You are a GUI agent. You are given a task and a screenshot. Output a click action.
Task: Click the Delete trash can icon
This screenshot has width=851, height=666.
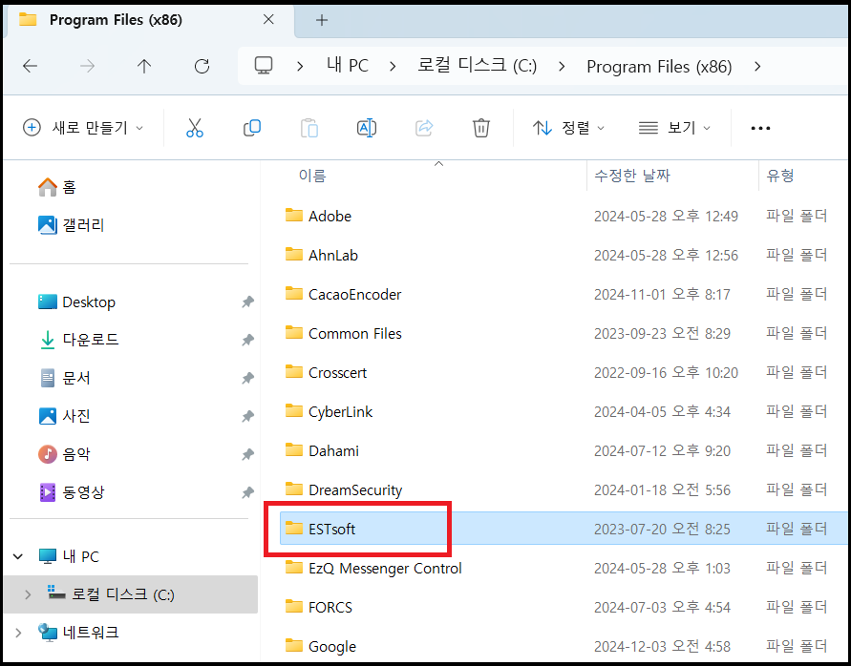point(481,128)
